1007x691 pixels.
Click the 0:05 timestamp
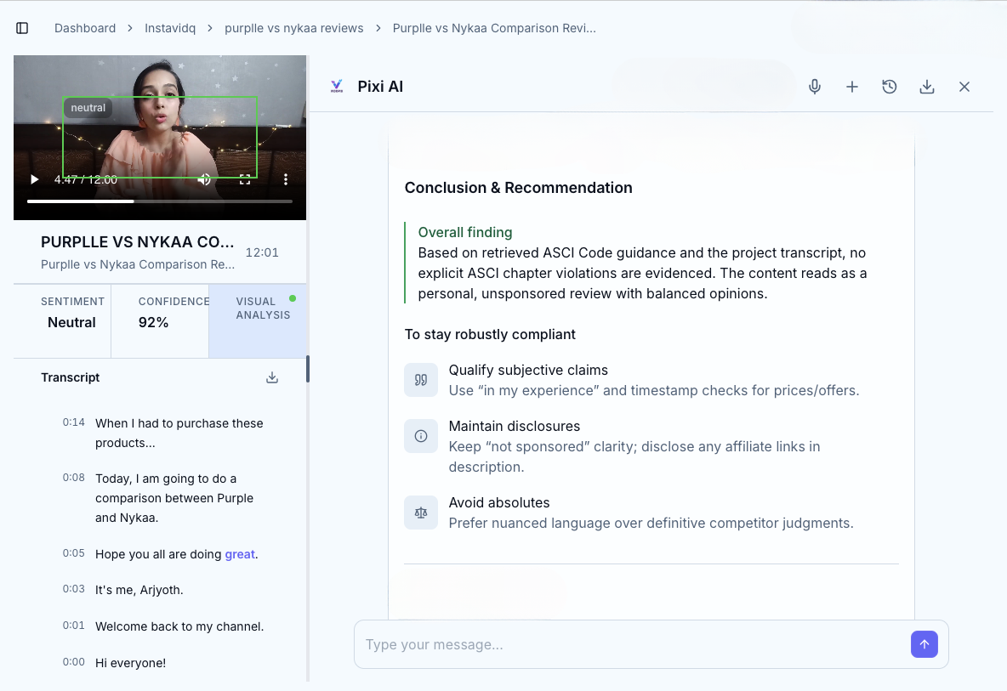pos(73,553)
